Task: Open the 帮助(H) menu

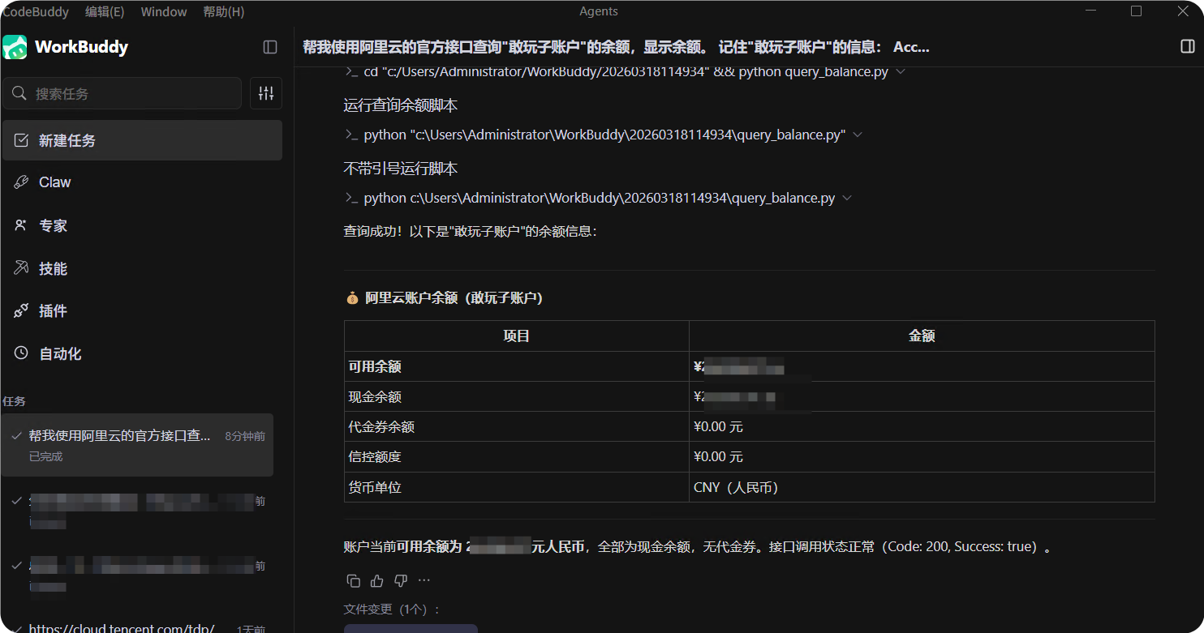Action: pos(224,11)
